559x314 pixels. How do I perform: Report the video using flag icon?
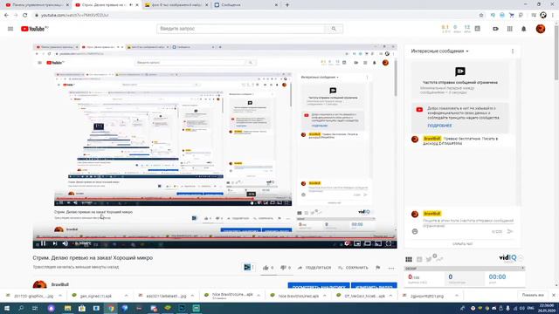[x=378, y=268]
